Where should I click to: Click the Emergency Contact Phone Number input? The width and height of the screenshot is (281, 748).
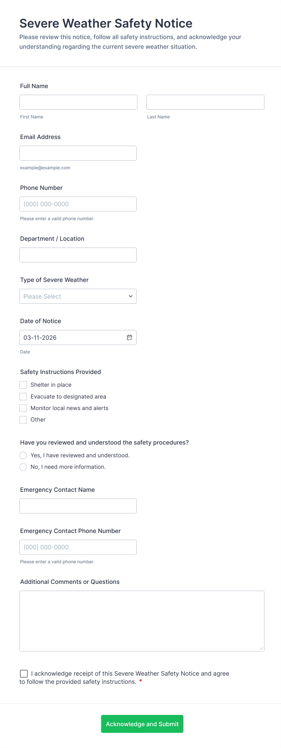[78, 547]
